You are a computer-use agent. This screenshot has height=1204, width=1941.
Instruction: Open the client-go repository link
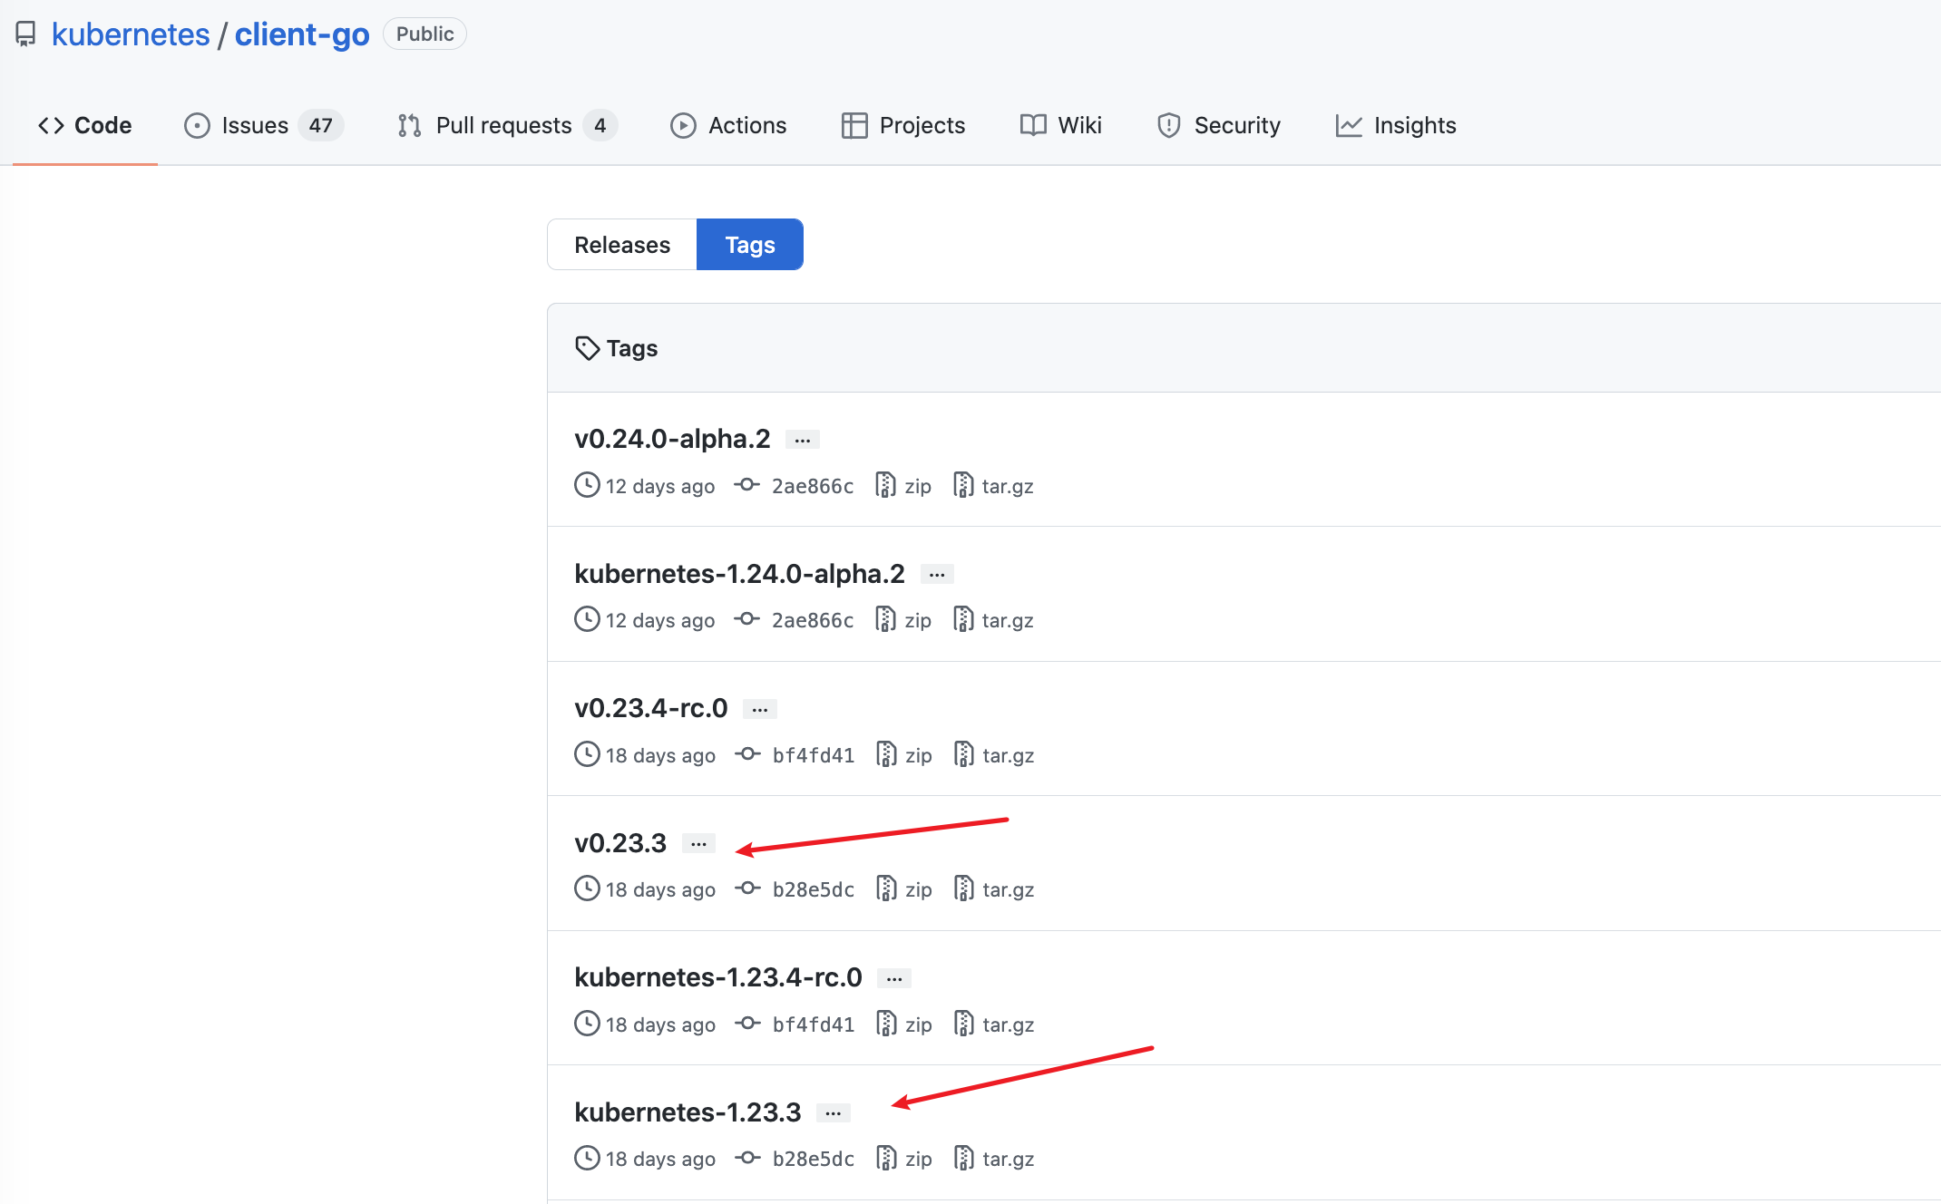pos(302,34)
